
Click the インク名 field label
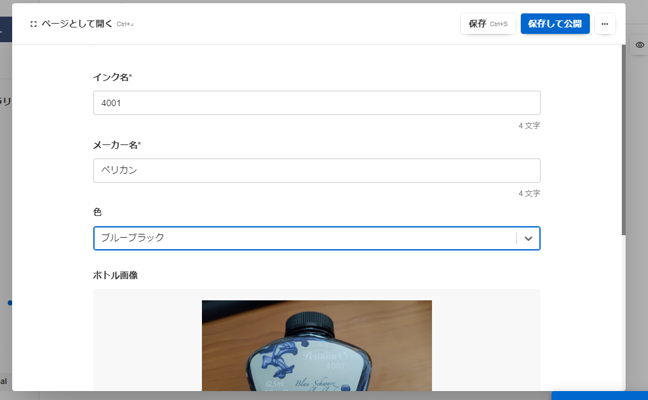[112, 77]
